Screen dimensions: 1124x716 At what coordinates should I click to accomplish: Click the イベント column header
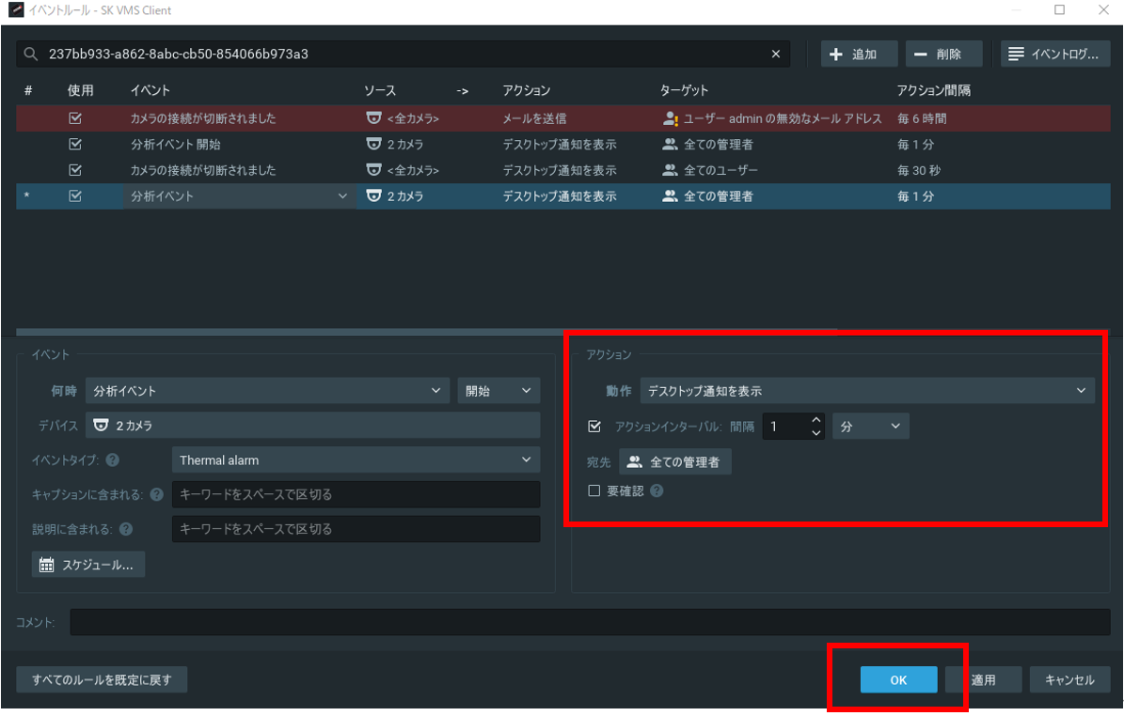coord(150,90)
